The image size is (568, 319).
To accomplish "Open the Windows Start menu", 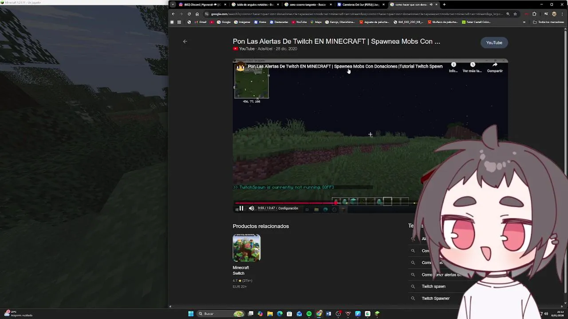I will [191, 314].
